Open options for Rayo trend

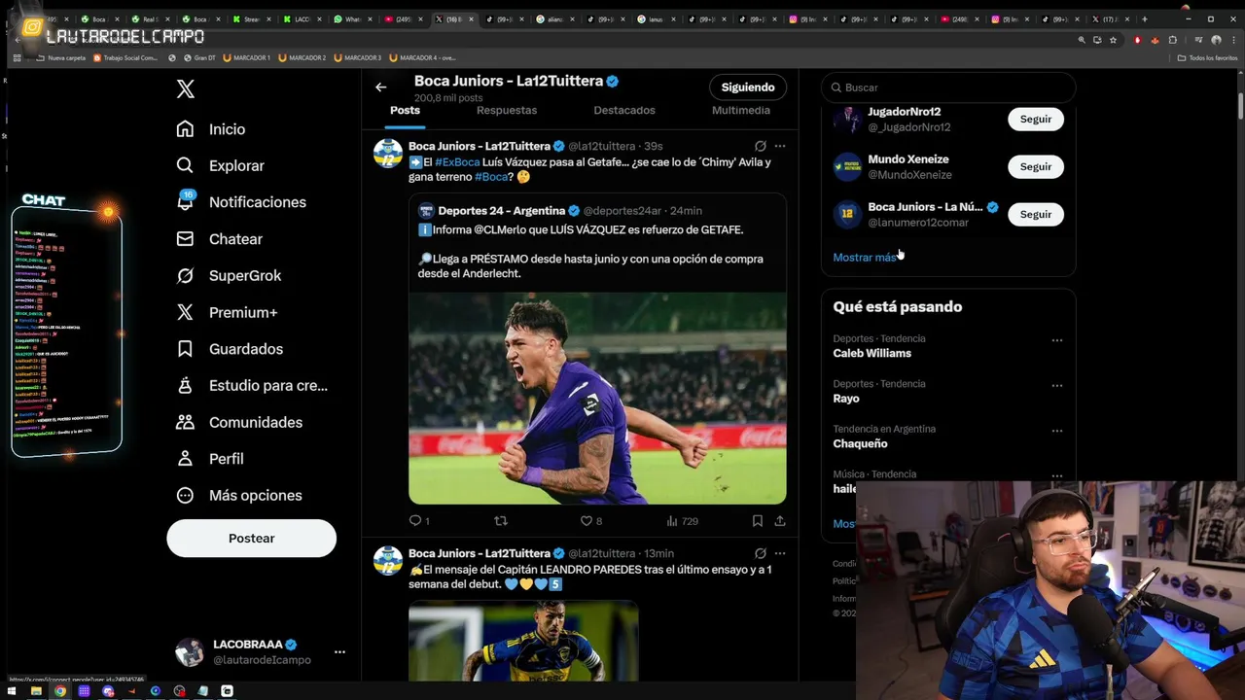pos(1057,386)
